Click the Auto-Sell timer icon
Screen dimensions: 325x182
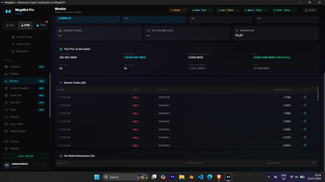[6, 102]
